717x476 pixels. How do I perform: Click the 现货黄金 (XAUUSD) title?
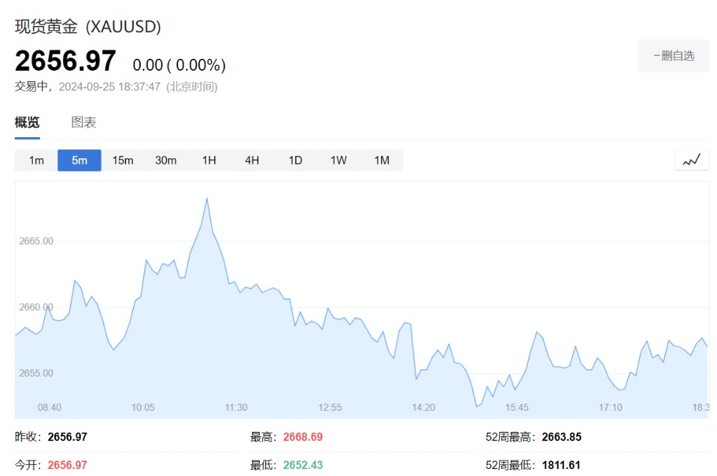pos(88,27)
